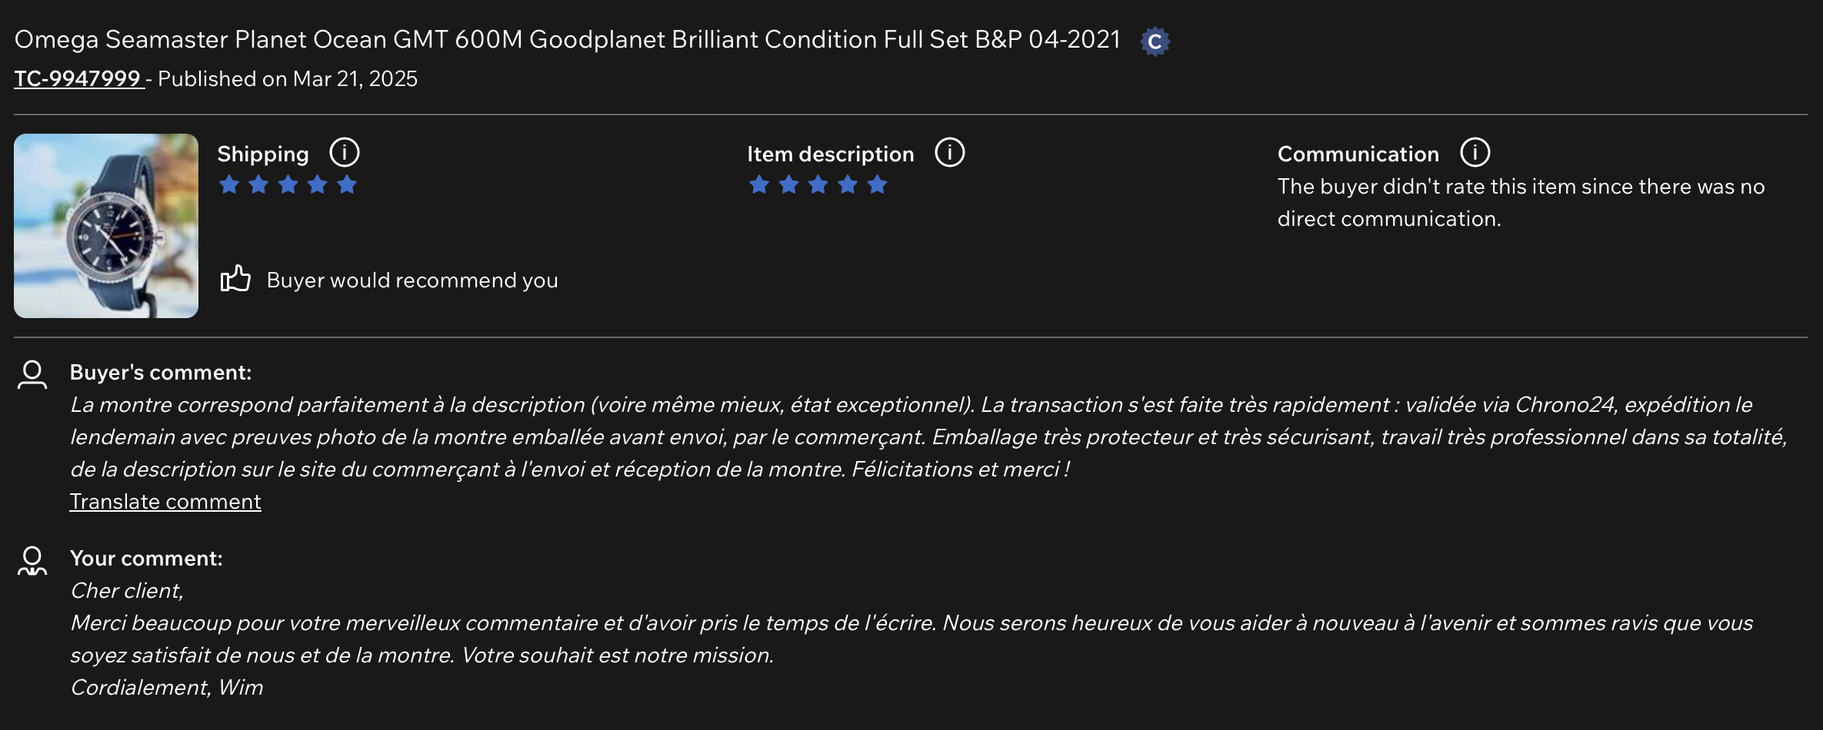Click the "Buyer would recommend you" text
The image size is (1823, 730).
[412, 280]
